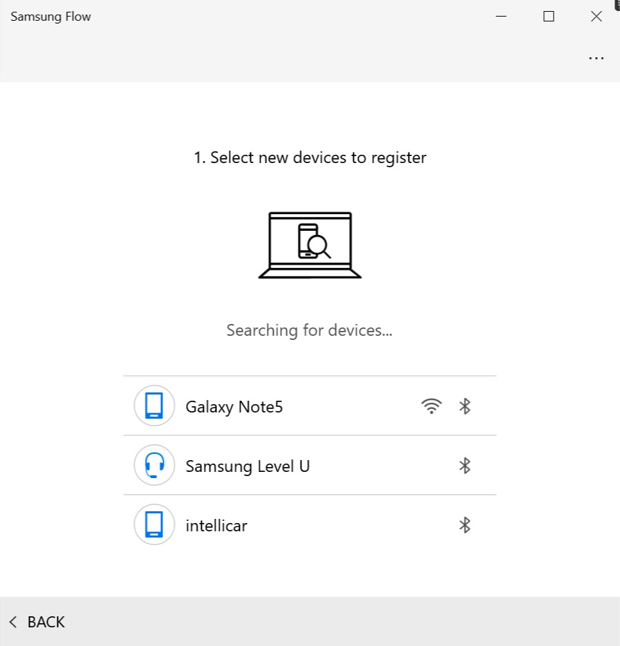The width and height of the screenshot is (620, 646).
Task: Choose the intellicar device name
Action: (x=216, y=526)
